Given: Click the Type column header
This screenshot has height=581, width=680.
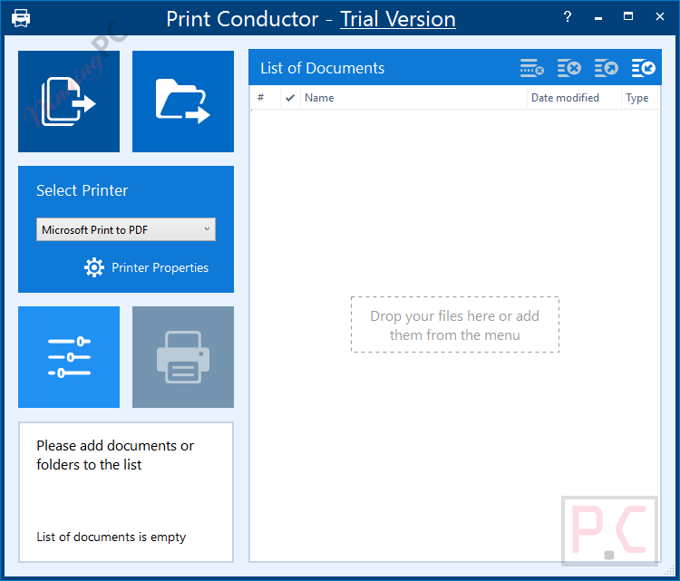Looking at the screenshot, I should click(x=640, y=98).
